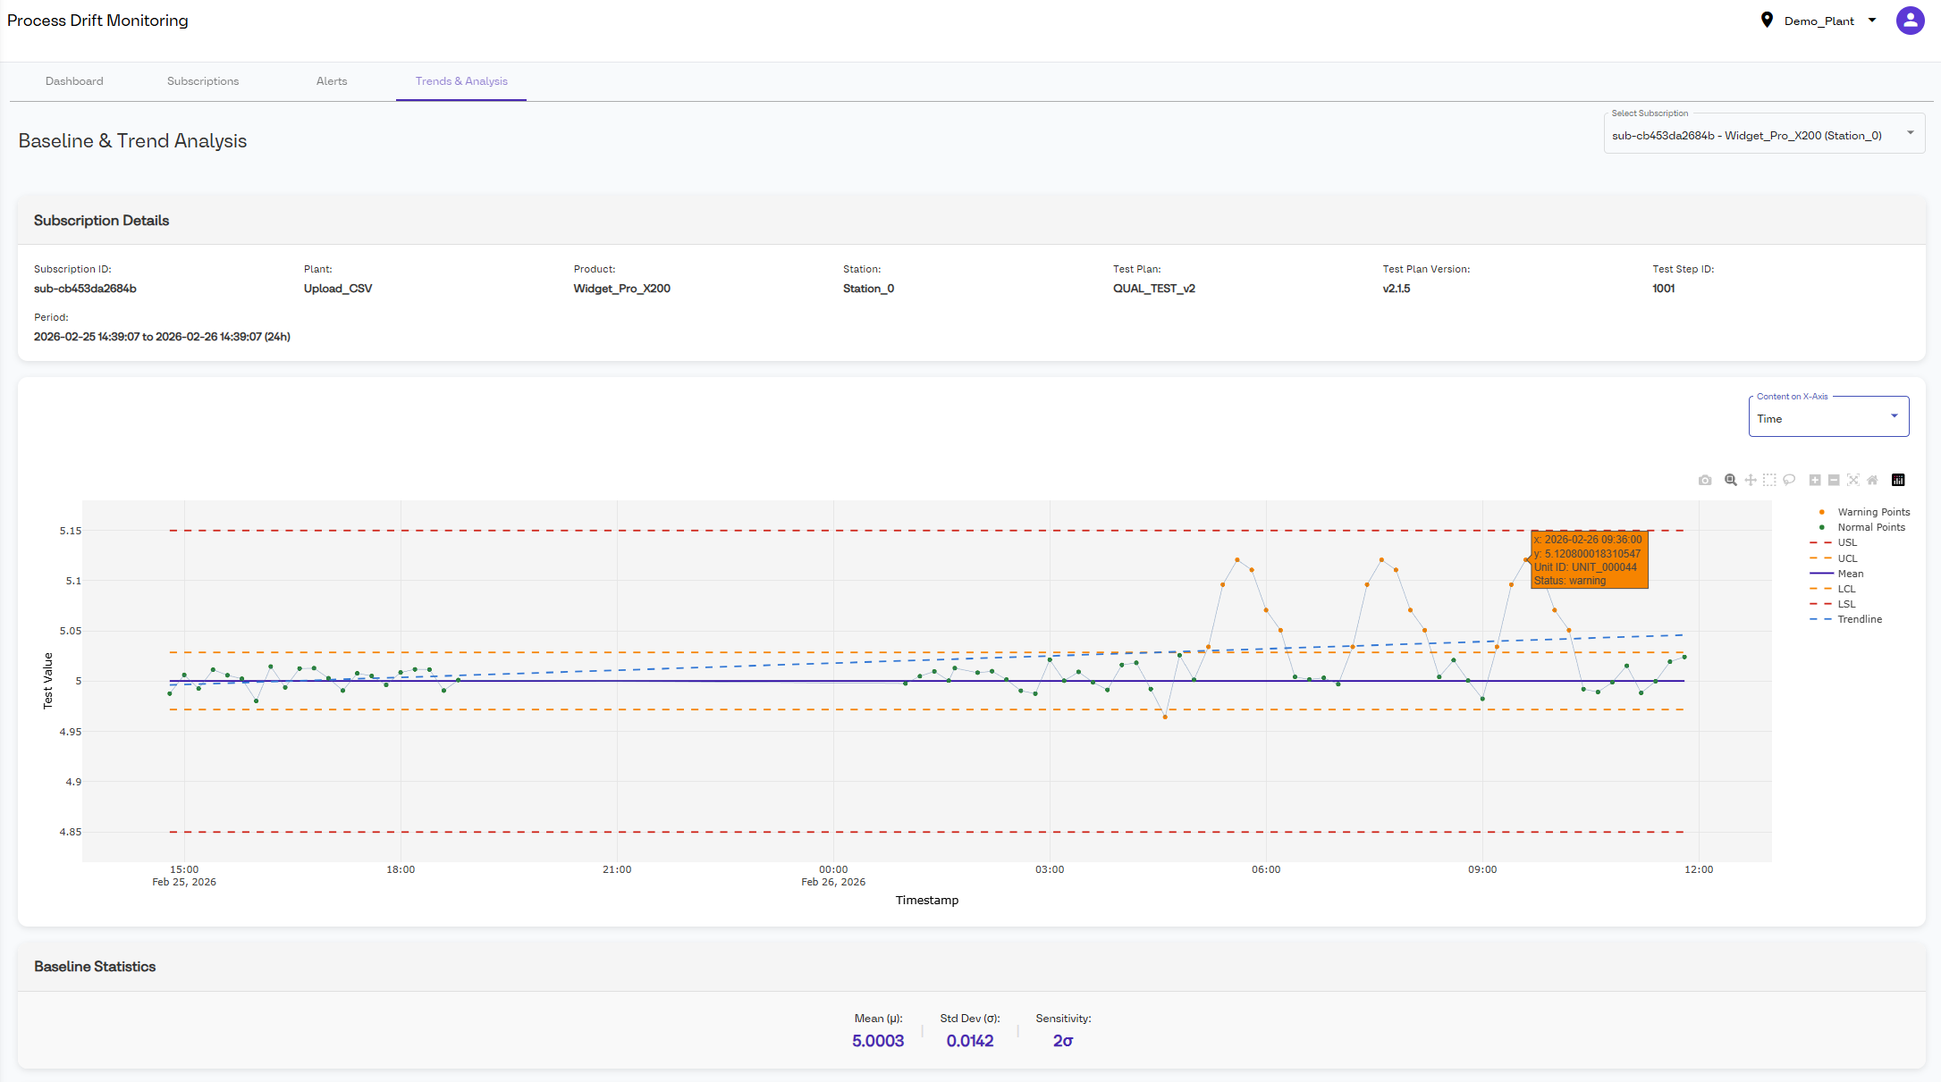Switch to the Dashboard tab
The width and height of the screenshot is (1941, 1082).
(x=74, y=81)
